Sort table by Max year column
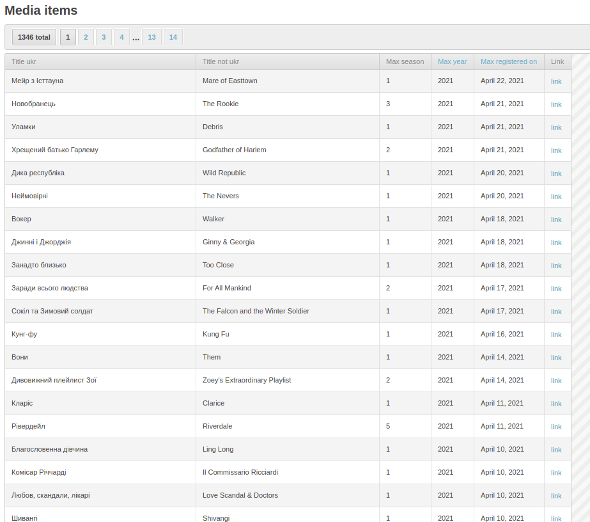Viewport: 590px width, 522px height. [452, 61]
